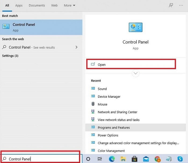
Task: Open the Mail app in taskbar
Action: [x=146, y=159]
